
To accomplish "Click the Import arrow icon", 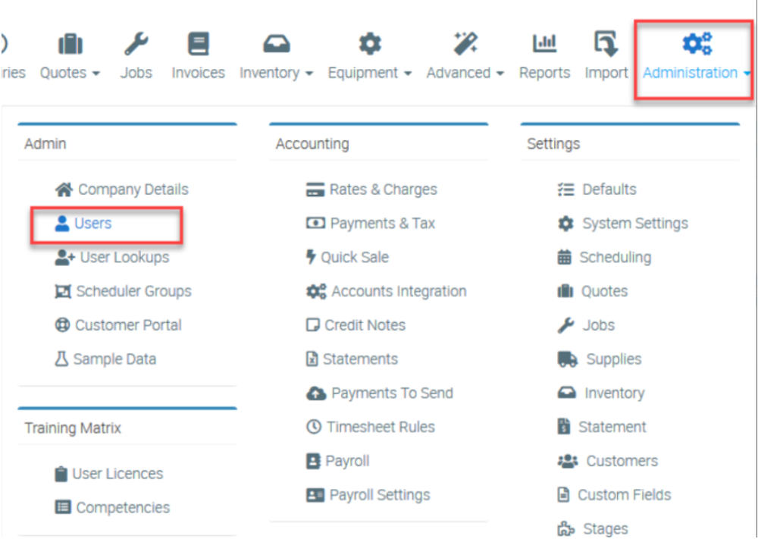I will coord(606,44).
